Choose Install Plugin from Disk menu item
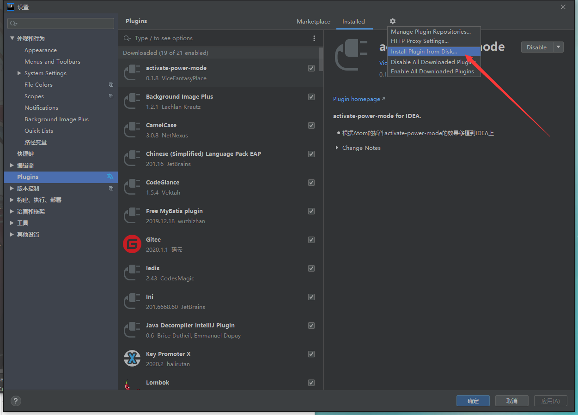The width and height of the screenshot is (578, 415). (x=424, y=52)
